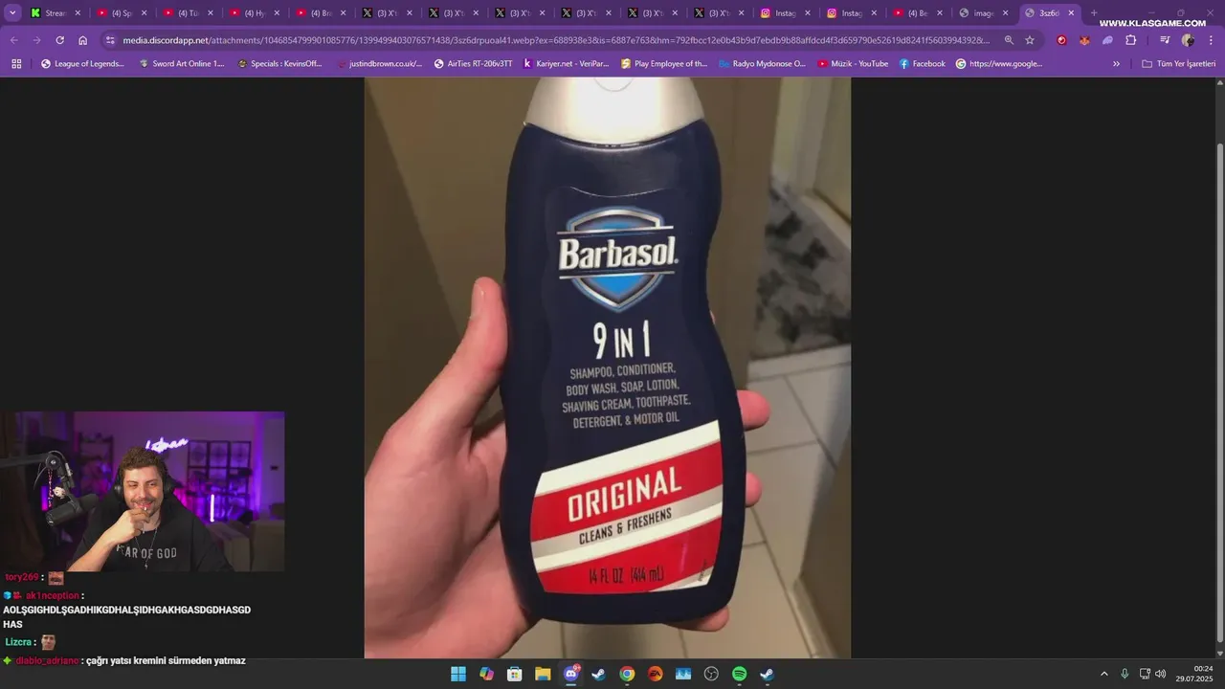Click the Barbasol bottle image
Image resolution: width=1225 pixels, height=689 pixels.
pos(607,367)
